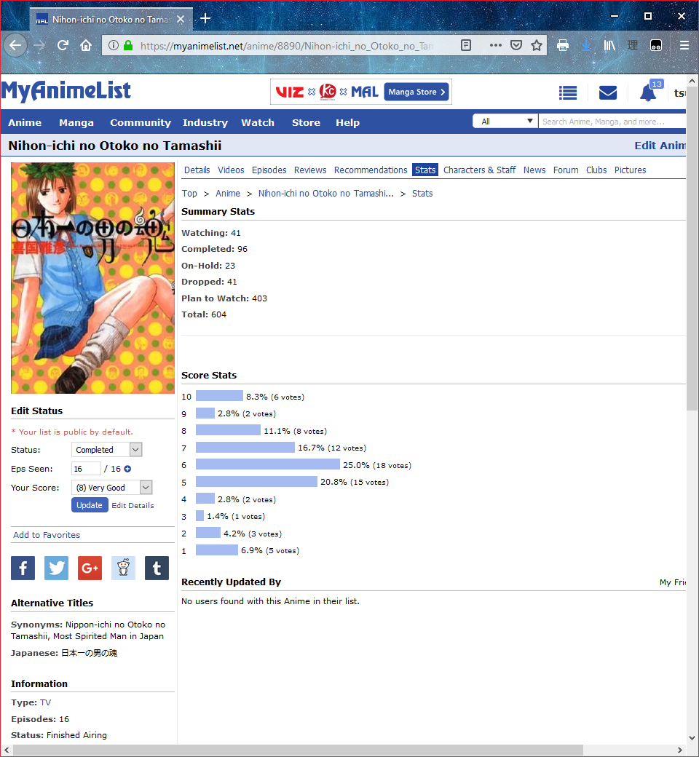Click the browser address bar URL
Image resolution: width=699 pixels, height=757 pixels.
286,46
